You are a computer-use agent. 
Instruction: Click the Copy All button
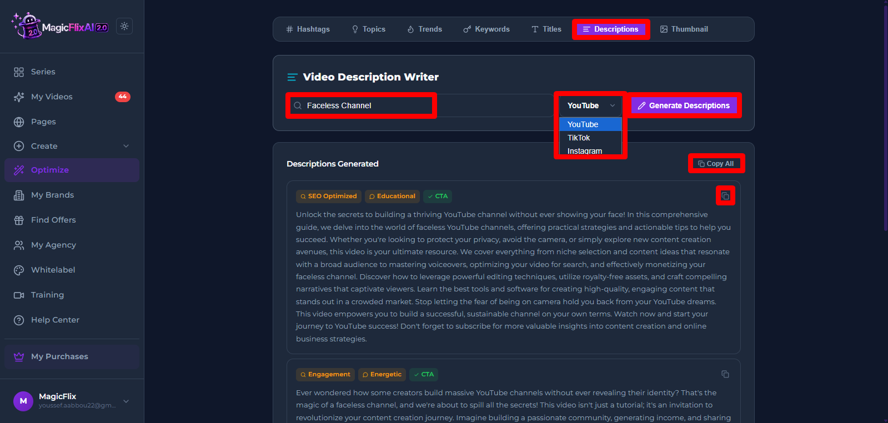pyautogui.click(x=716, y=164)
